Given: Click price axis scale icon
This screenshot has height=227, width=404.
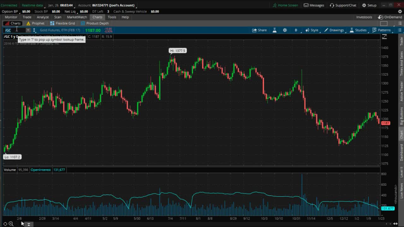Looking at the screenshot, I should point(384,37).
